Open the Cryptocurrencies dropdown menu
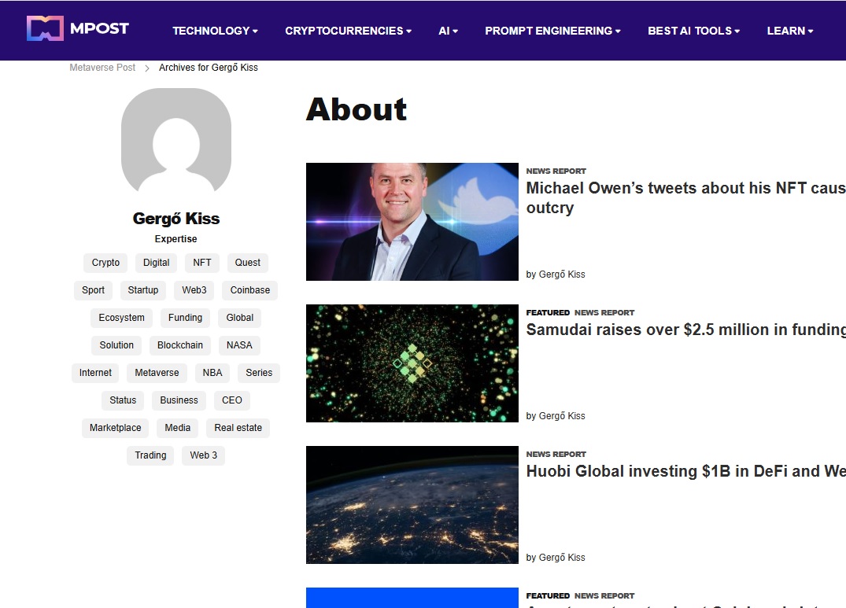Image resolution: width=846 pixels, height=608 pixels. point(348,31)
